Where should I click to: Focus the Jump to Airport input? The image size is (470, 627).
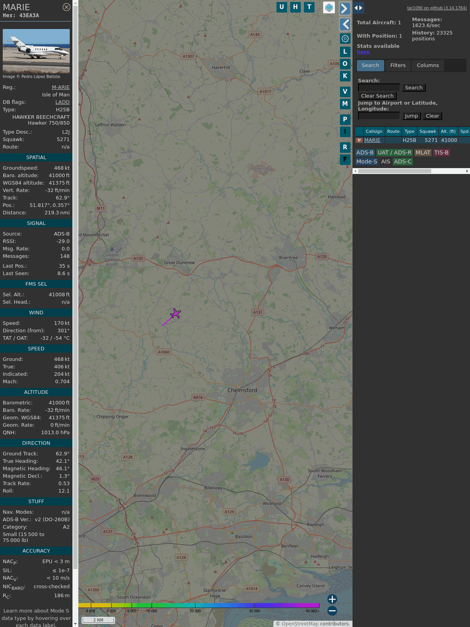pos(379,116)
